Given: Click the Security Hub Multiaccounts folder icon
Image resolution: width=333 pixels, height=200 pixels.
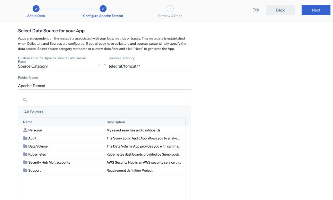Looking at the screenshot, I should [x=25, y=162].
